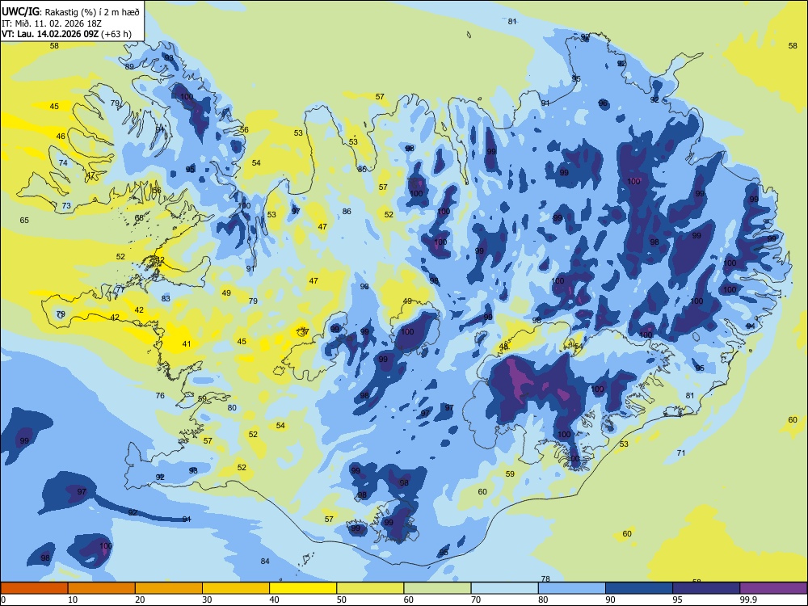Click the humidity value '83' on the map
The width and height of the screenshot is (808, 606).
[x=166, y=298]
